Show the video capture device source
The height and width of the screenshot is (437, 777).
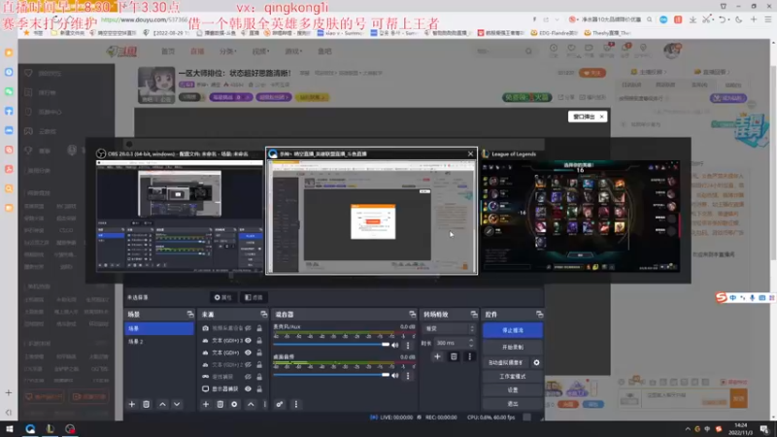pos(248,328)
